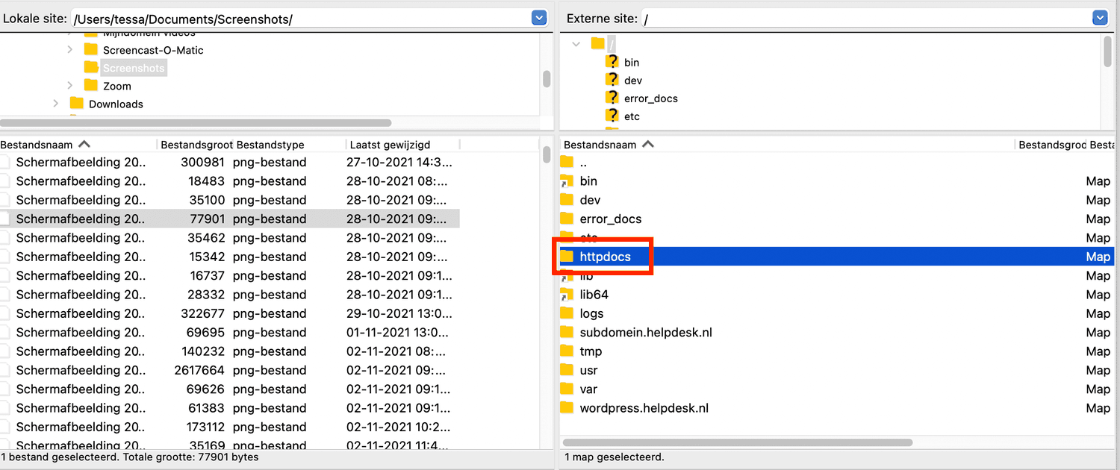Image resolution: width=1120 pixels, height=470 pixels.
Task: Click the remote file list horizontal scrollbar
Action: coord(738,442)
